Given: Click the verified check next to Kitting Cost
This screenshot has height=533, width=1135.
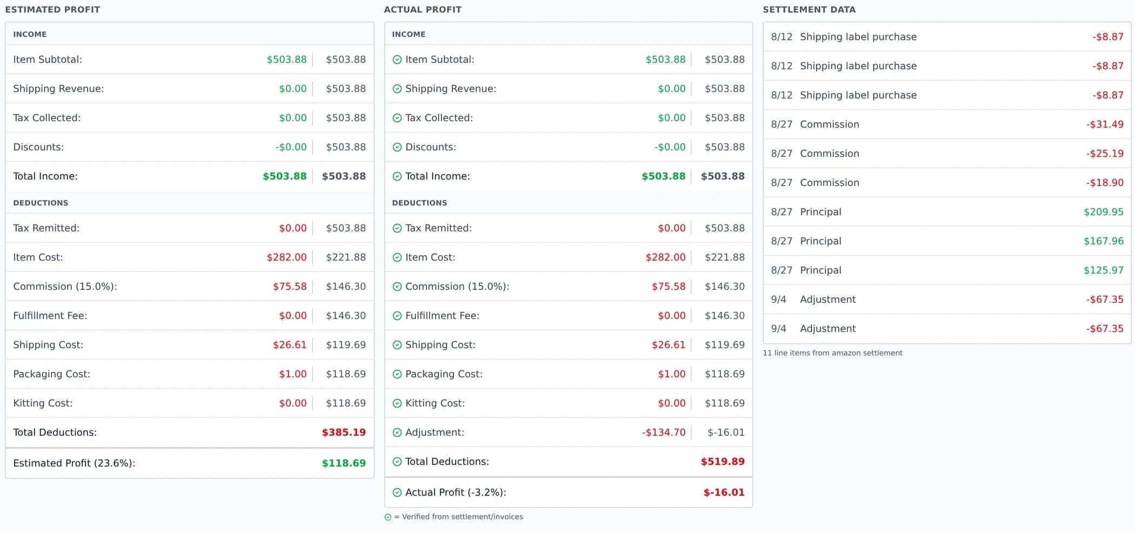Looking at the screenshot, I should click(397, 404).
